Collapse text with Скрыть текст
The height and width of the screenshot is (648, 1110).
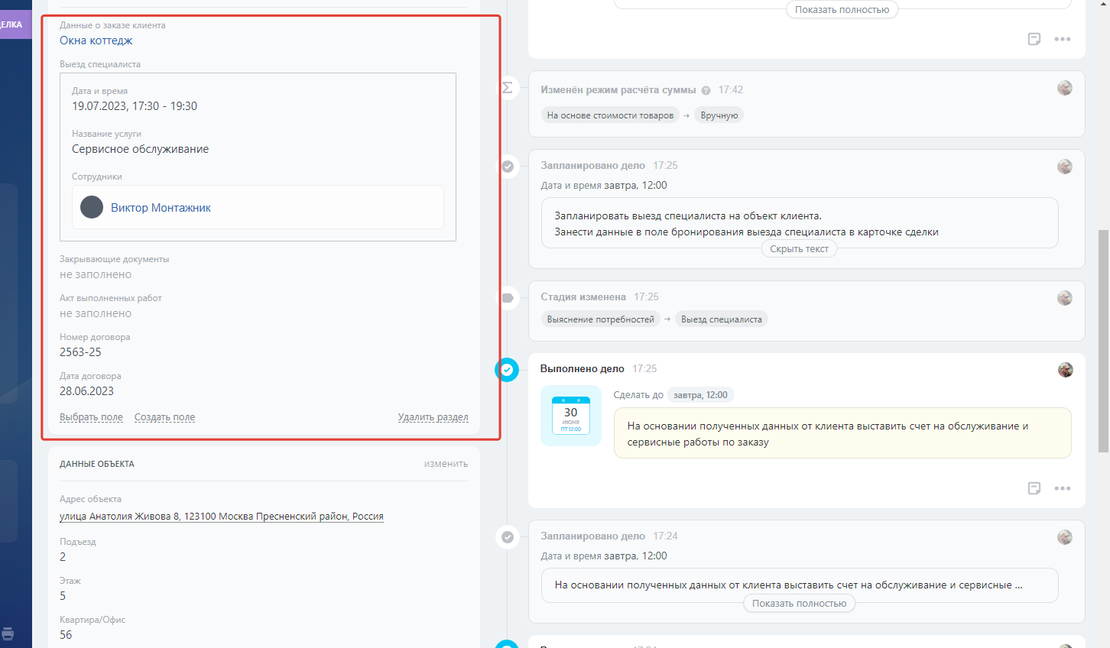(799, 249)
